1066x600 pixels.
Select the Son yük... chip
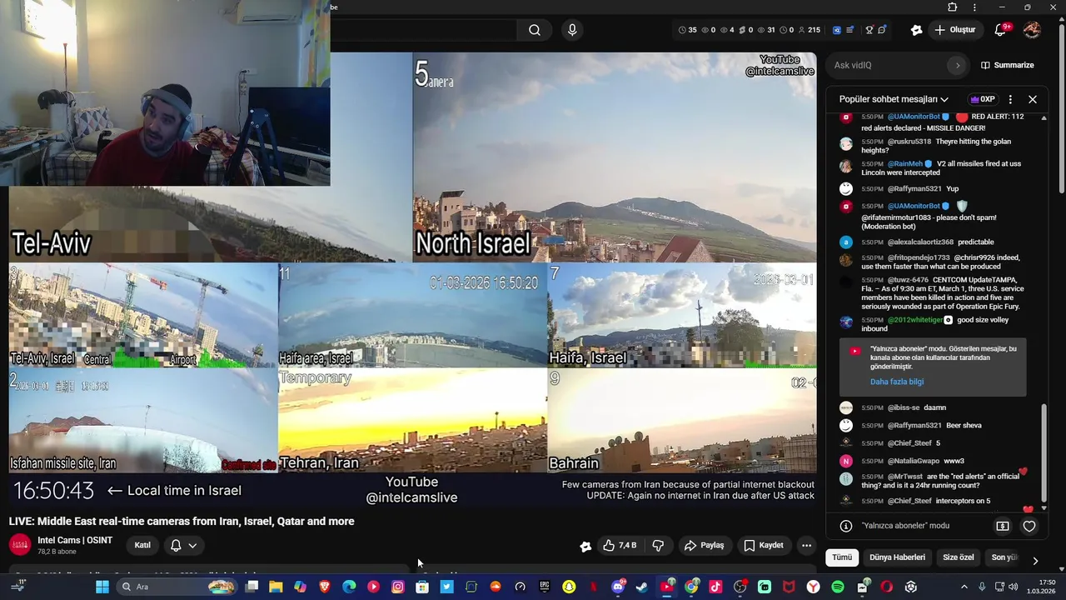pos(1004,557)
